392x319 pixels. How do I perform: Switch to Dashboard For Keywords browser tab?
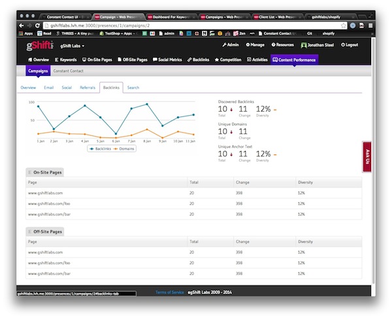pyautogui.click(x=171, y=17)
